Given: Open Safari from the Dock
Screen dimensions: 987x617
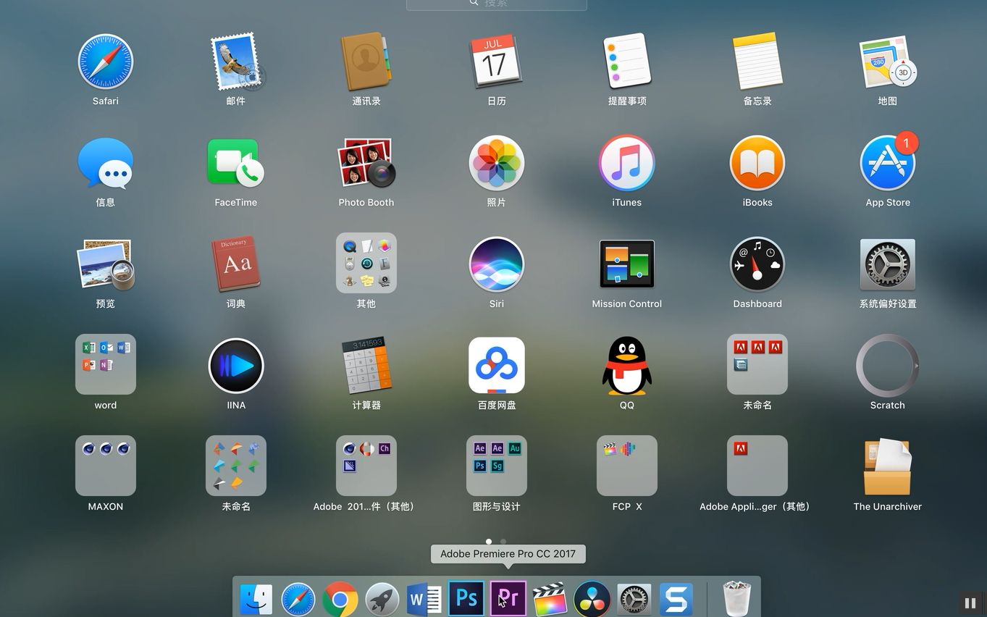Looking at the screenshot, I should click(298, 599).
